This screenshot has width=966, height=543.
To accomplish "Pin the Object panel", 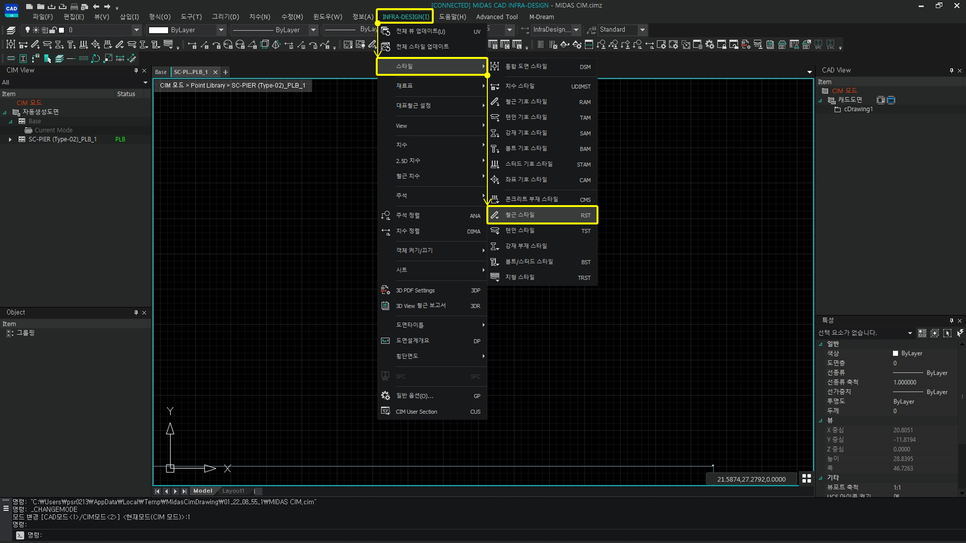I will coord(136,313).
